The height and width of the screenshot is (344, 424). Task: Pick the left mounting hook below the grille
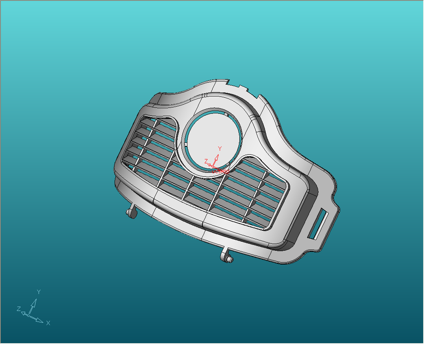[132, 213]
